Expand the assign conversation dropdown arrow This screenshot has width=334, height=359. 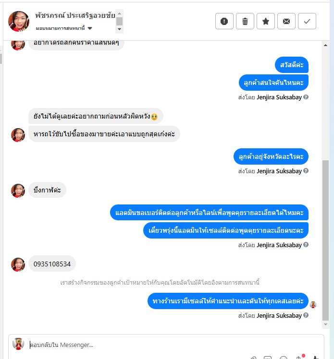90,28
